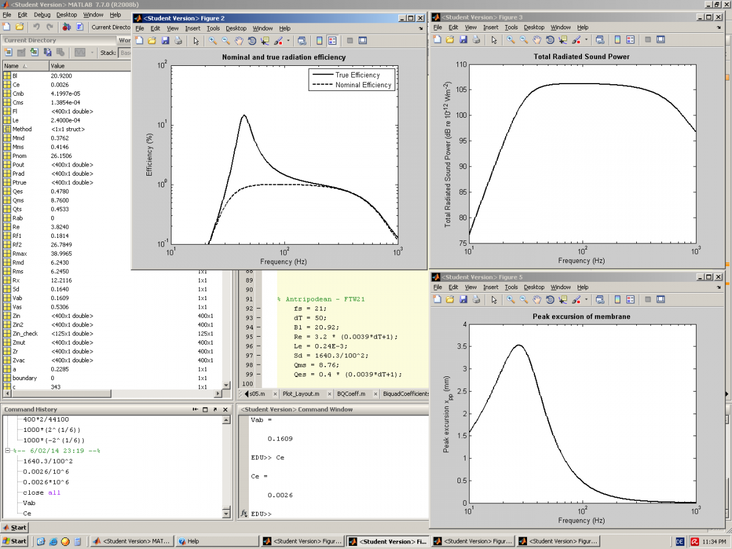Image resolution: width=732 pixels, height=549 pixels.
Task: Activate Rotate 3D tool in Figure 5
Action: 550,300
